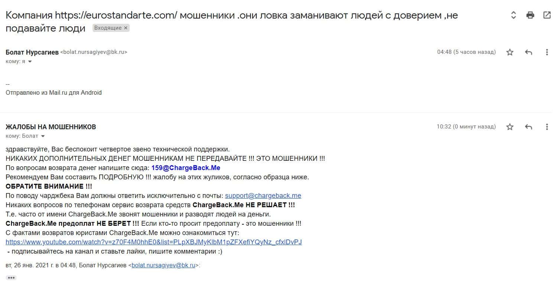Print the whole email conversation
The image size is (558, 287).
[x=530, y=15]
